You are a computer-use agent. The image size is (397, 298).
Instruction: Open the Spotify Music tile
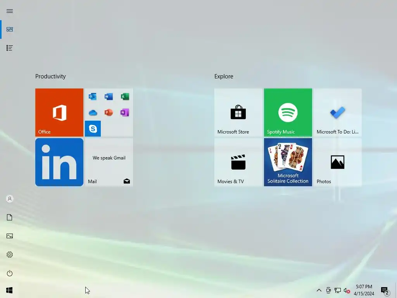[x=288, y=112]
